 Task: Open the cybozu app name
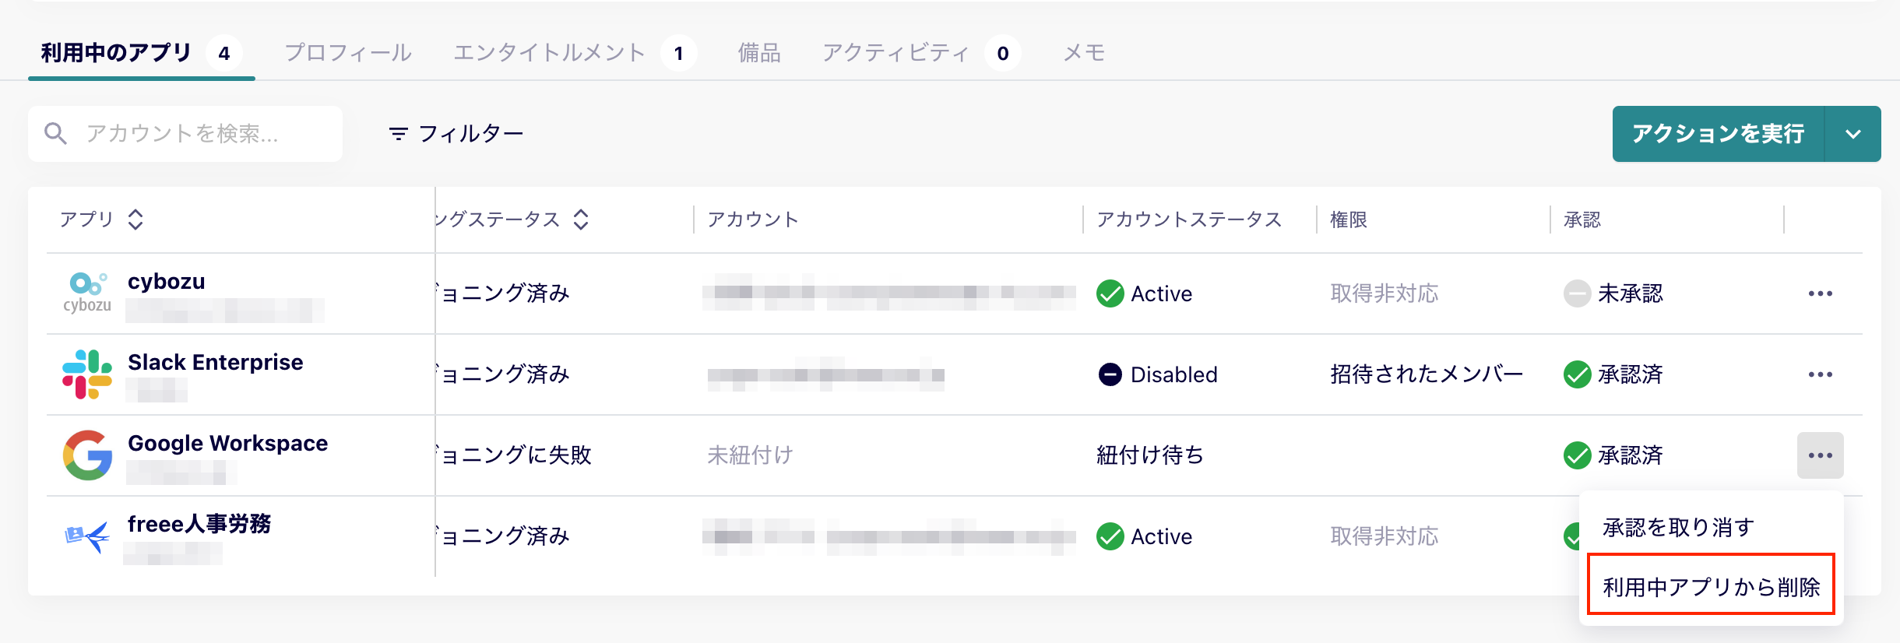pyautogui.click(x=167, y=282)
